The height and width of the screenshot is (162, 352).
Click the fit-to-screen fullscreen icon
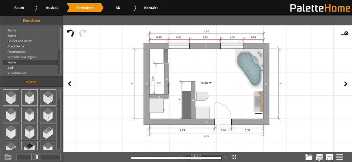pos(234,157)
